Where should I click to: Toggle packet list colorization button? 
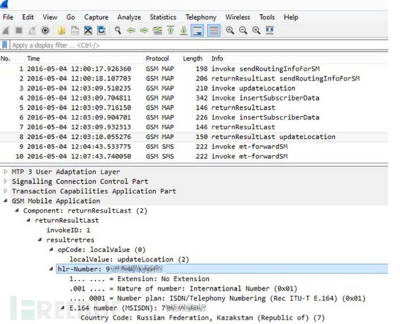click(213, 31)
